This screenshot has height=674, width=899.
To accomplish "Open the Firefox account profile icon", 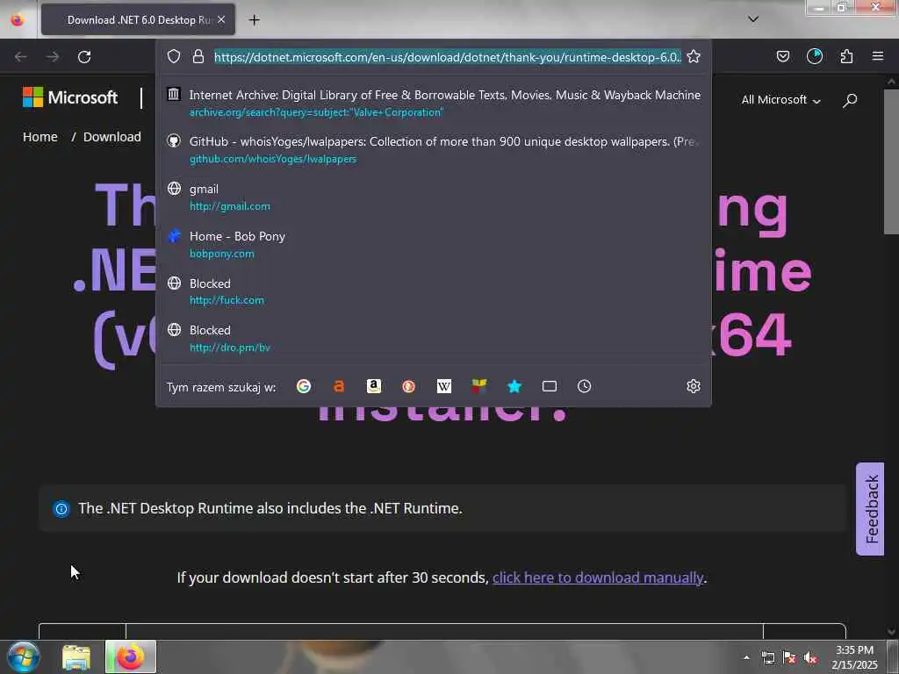I will 815,56.
